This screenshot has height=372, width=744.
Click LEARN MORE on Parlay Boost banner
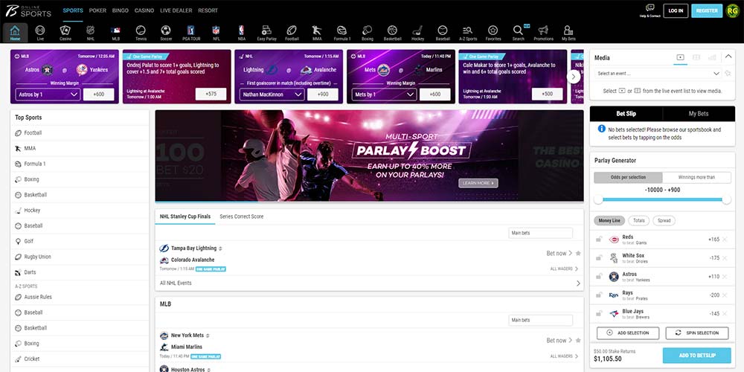pyautogui.click(x=478, y=183)
